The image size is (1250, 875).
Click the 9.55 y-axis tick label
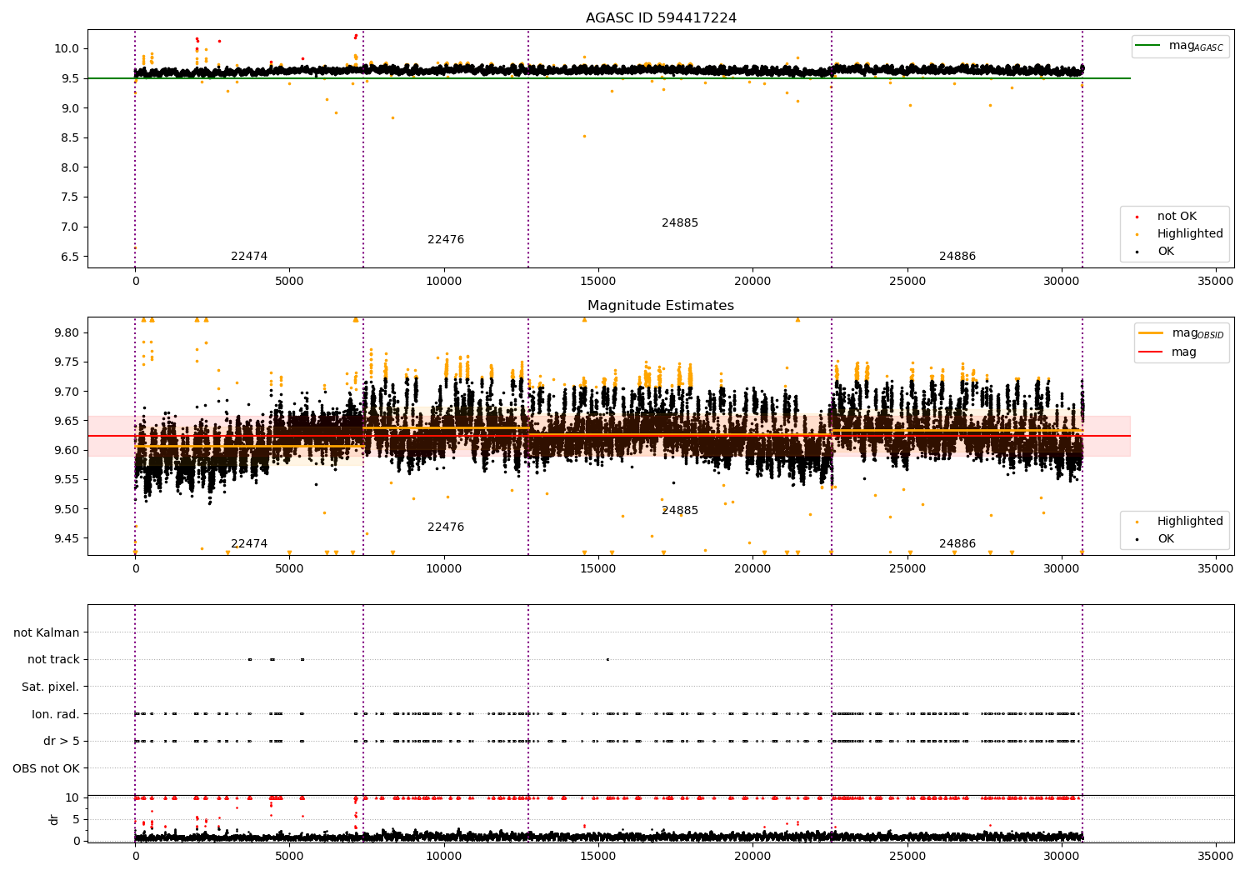point(65,480)
